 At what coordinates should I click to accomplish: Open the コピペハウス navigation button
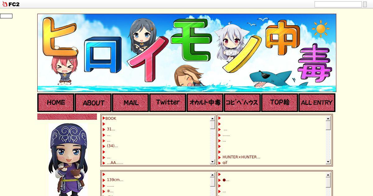pyautogui.click(x=242, y=103)
